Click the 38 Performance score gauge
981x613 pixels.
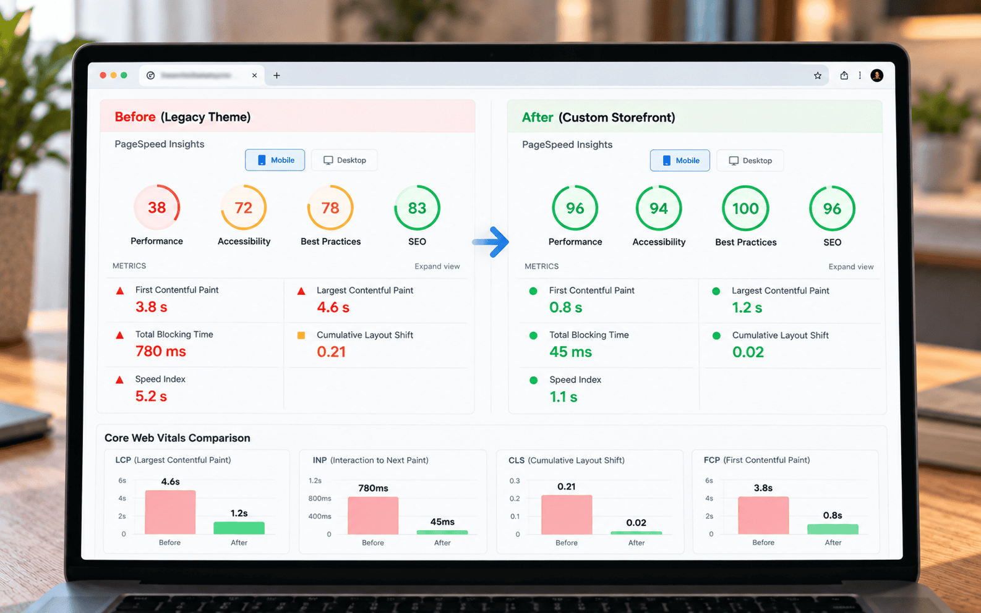156,208
